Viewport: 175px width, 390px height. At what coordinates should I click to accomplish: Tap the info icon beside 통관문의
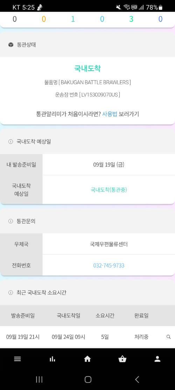point(10,221)
